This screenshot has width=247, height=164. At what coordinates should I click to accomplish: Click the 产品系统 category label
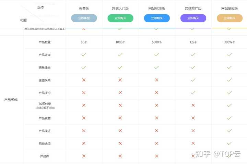(x=11, y=100)
